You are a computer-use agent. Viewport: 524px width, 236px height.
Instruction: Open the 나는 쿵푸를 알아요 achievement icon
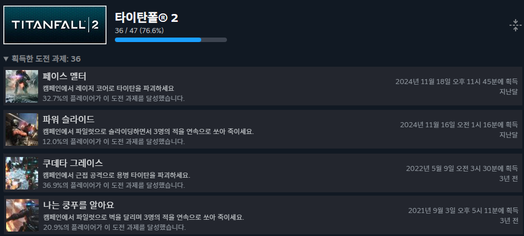coord(22,216)
